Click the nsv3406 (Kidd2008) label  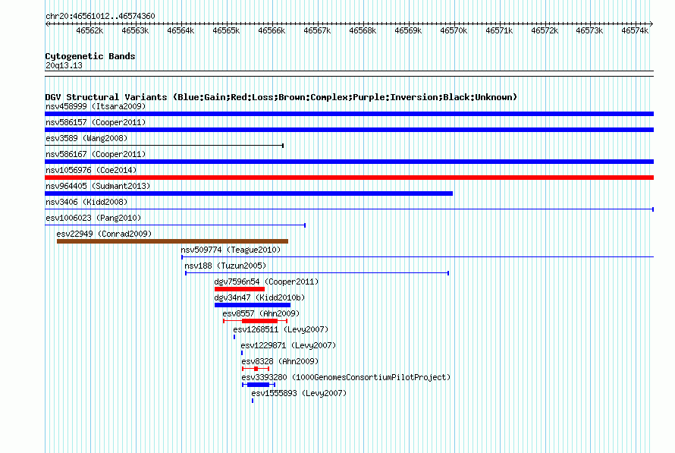point(86,202)
